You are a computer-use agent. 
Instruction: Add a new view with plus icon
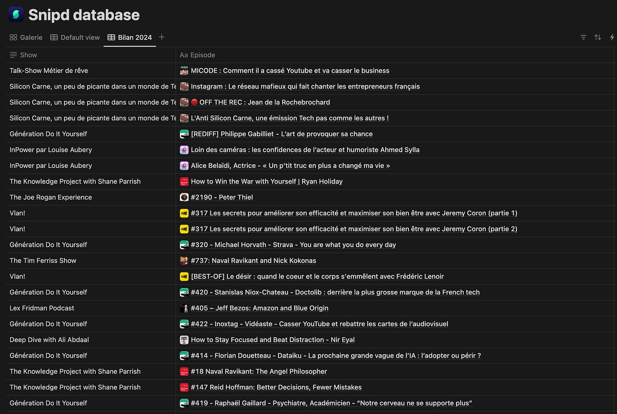coord(161,37)
